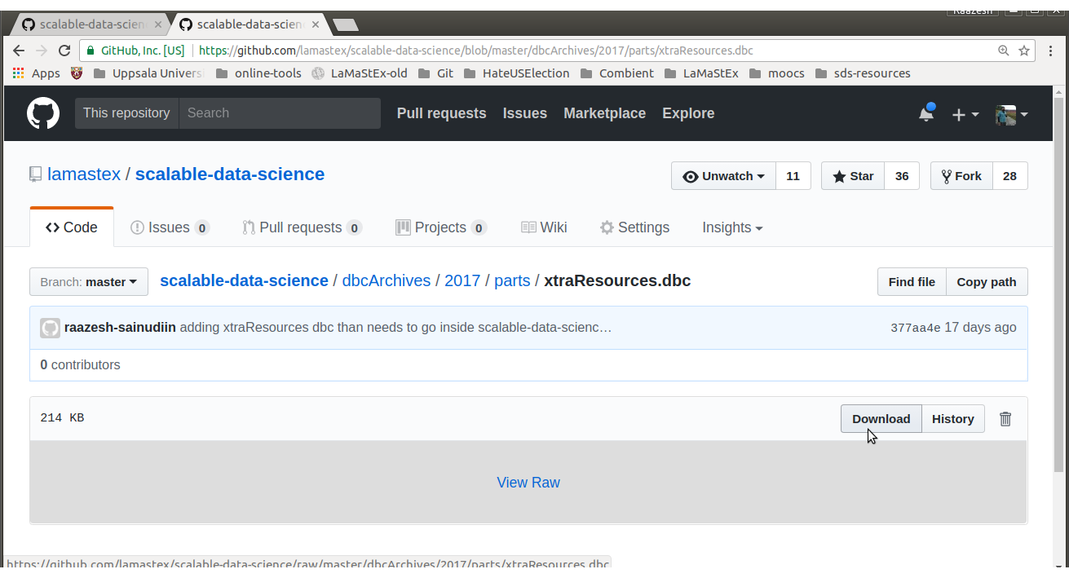The height and width of the screenshot is (578, 1069).
Task: Fork the repository
Action: [961, 176]
